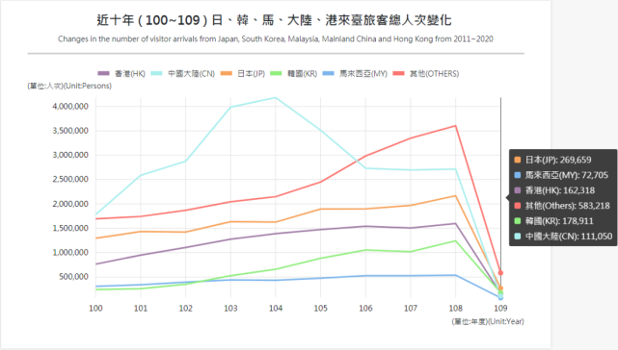Click x-axis label 103
618x350 pixels.
230,309
